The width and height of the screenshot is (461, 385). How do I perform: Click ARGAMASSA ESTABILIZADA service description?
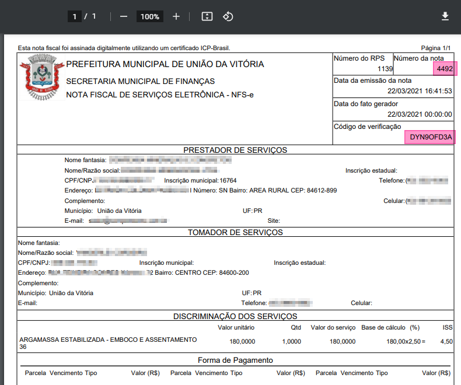pos(108,343)
